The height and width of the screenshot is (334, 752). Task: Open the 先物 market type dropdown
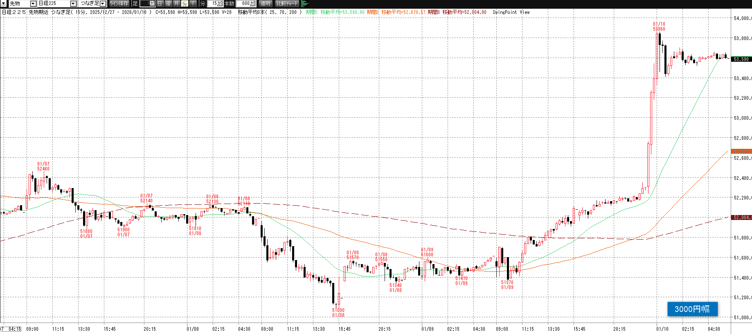(x=33, y=4)
